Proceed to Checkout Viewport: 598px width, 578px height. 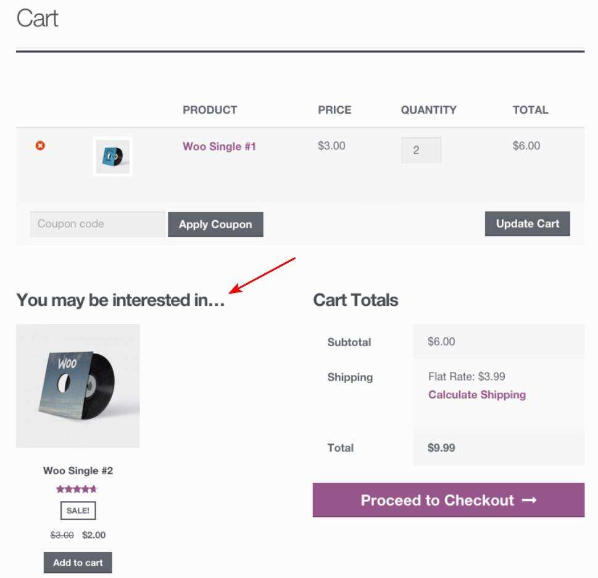[x=448, y=500]
